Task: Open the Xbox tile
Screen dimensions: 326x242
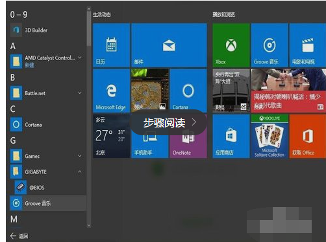Action: click(x=231, y=45)
